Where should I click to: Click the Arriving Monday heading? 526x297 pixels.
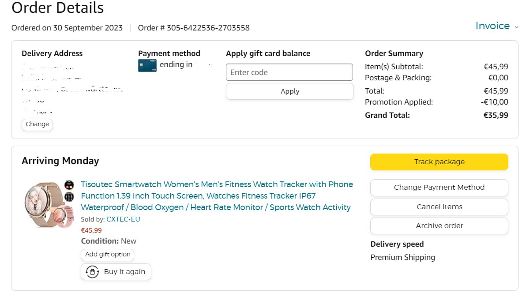click(60, 161)
